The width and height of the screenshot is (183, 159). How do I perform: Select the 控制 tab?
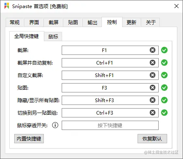pos(112,22)
